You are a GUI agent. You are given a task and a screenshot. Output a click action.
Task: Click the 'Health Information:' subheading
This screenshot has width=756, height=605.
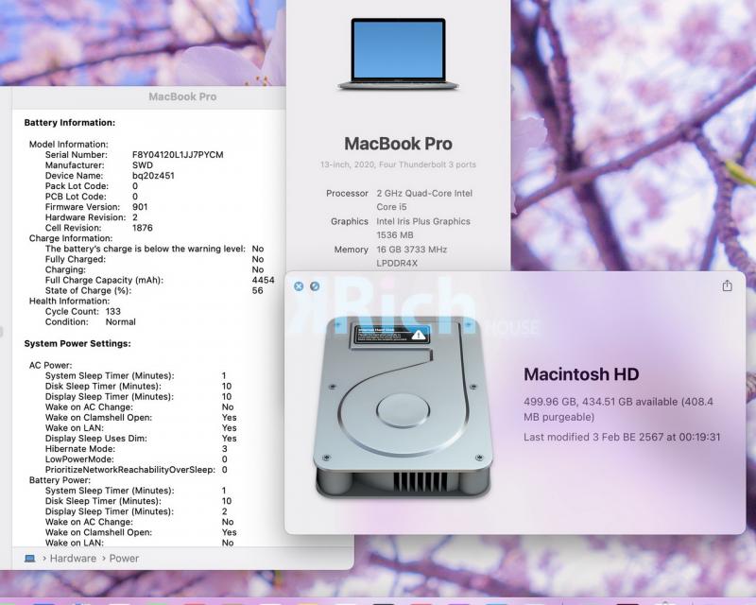[x=69, y=301]
